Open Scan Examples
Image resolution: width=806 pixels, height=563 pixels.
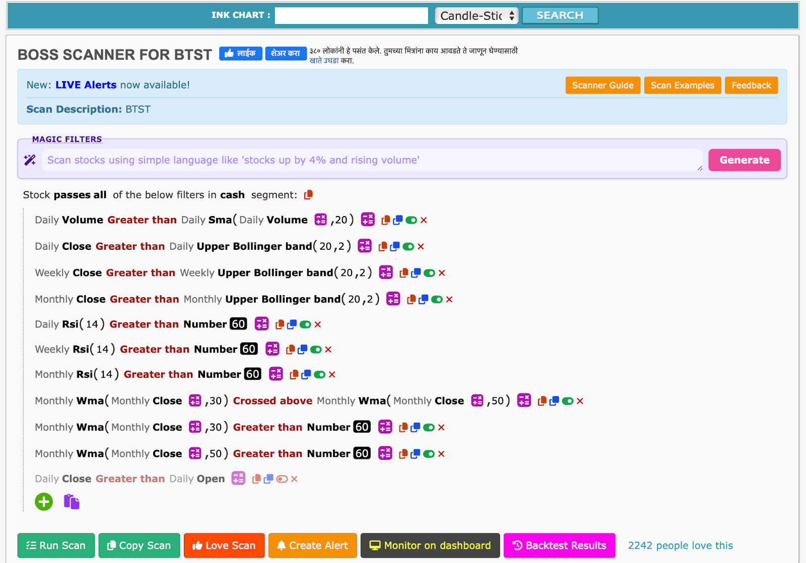point(682,86)
